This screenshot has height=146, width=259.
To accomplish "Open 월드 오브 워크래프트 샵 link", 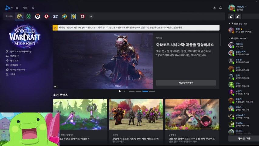I will pos(19,51).
